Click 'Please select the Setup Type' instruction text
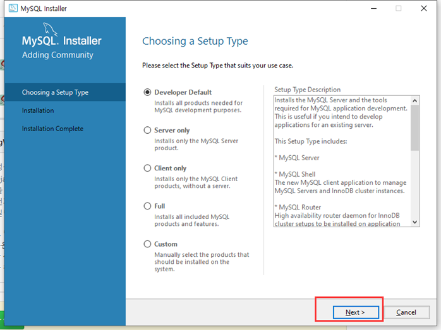 coord(218,66)
